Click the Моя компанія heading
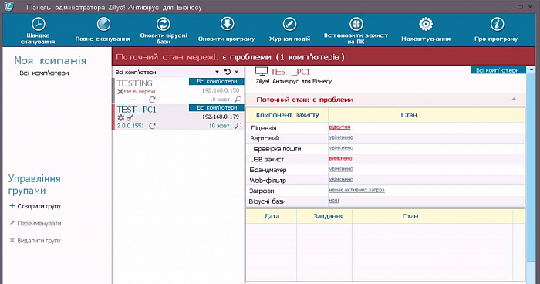Screen dimensions: 540x284 tap(50, 61)
